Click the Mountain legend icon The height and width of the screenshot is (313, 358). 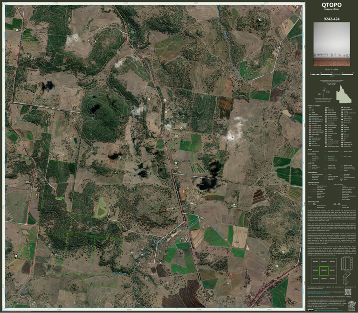tap(342, 137)
